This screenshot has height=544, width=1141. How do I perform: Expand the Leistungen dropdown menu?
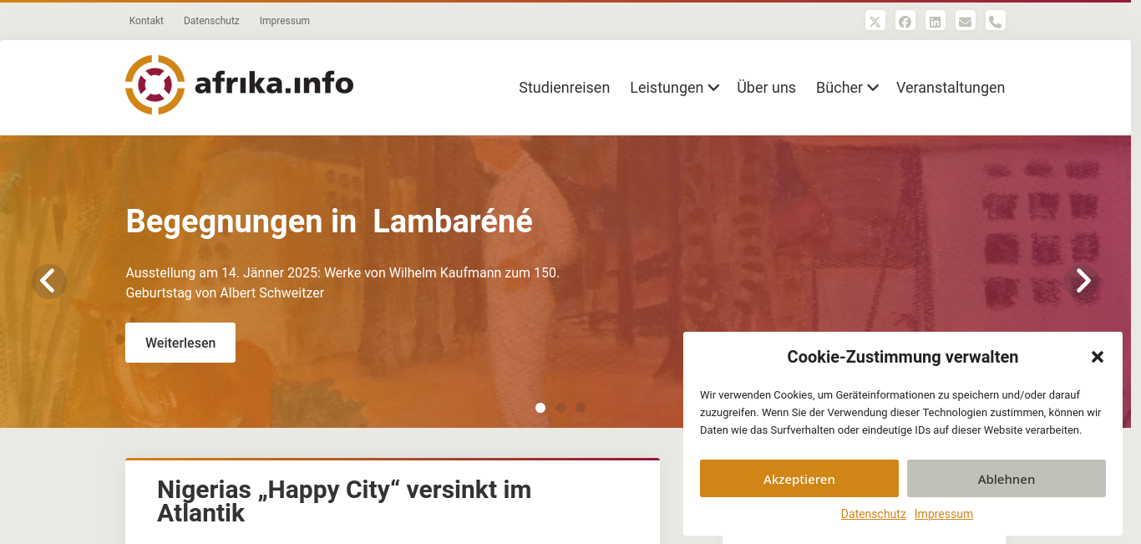pos(674,88)
